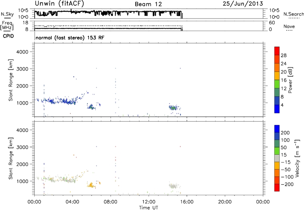Viewport: 304px width, 210px height.
Task: Click the '-15' velocity colorbar label
Action: [286, 162]
